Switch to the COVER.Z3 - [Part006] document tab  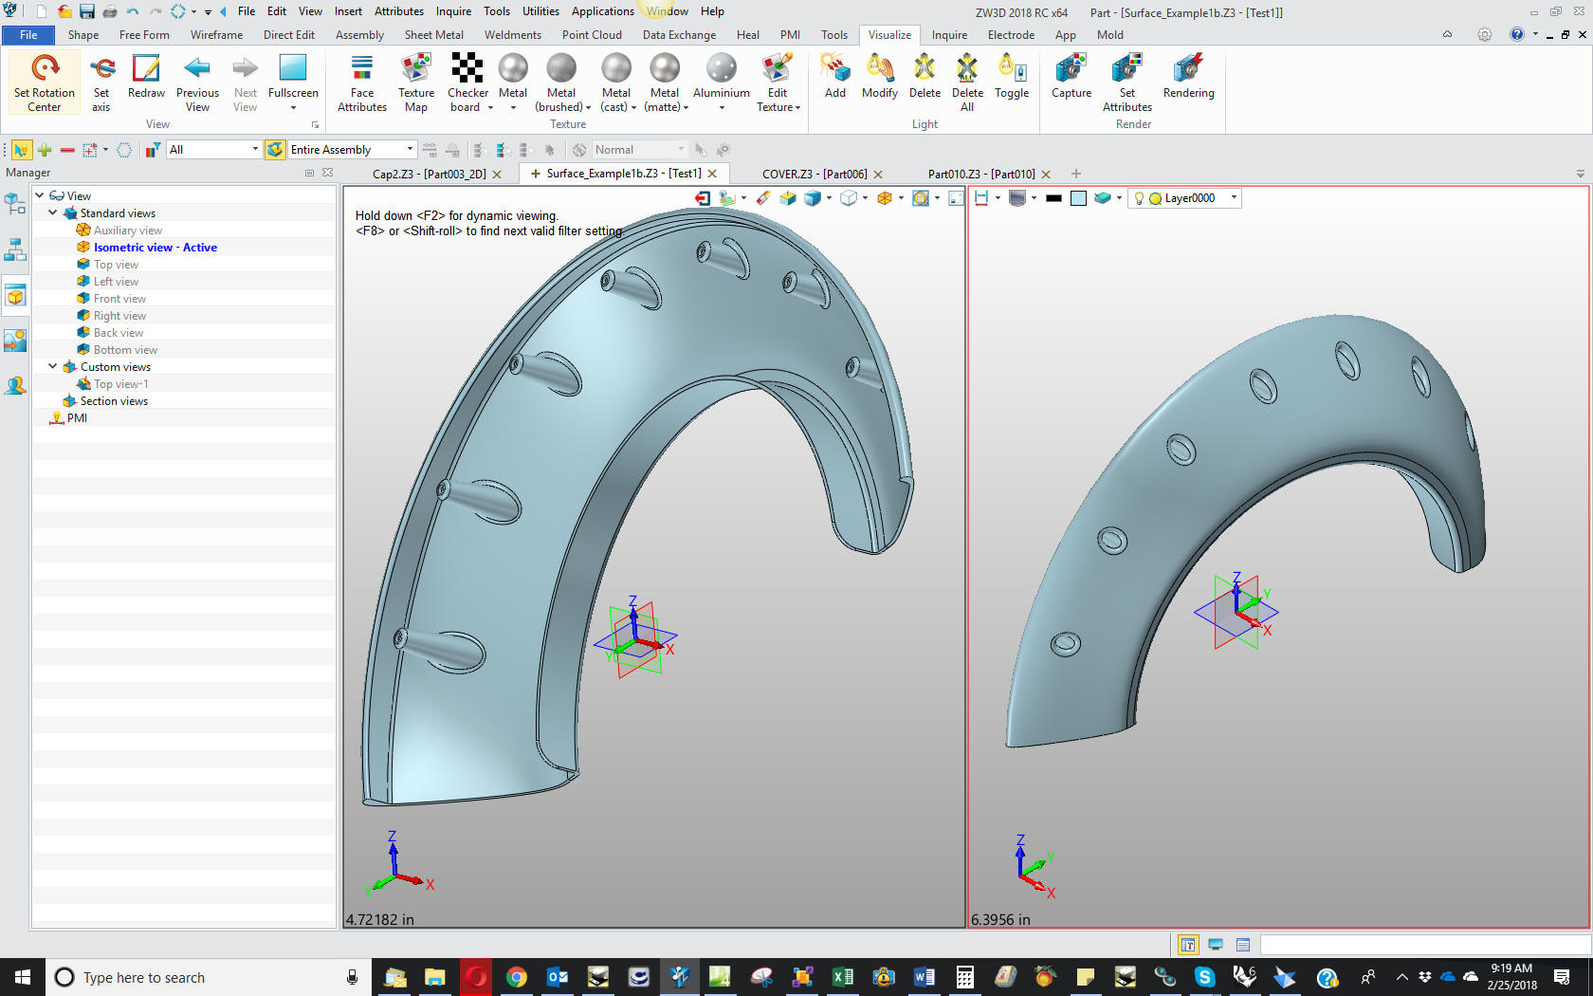point(815,175)
